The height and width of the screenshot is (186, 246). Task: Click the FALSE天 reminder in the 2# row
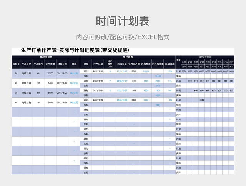74,83
